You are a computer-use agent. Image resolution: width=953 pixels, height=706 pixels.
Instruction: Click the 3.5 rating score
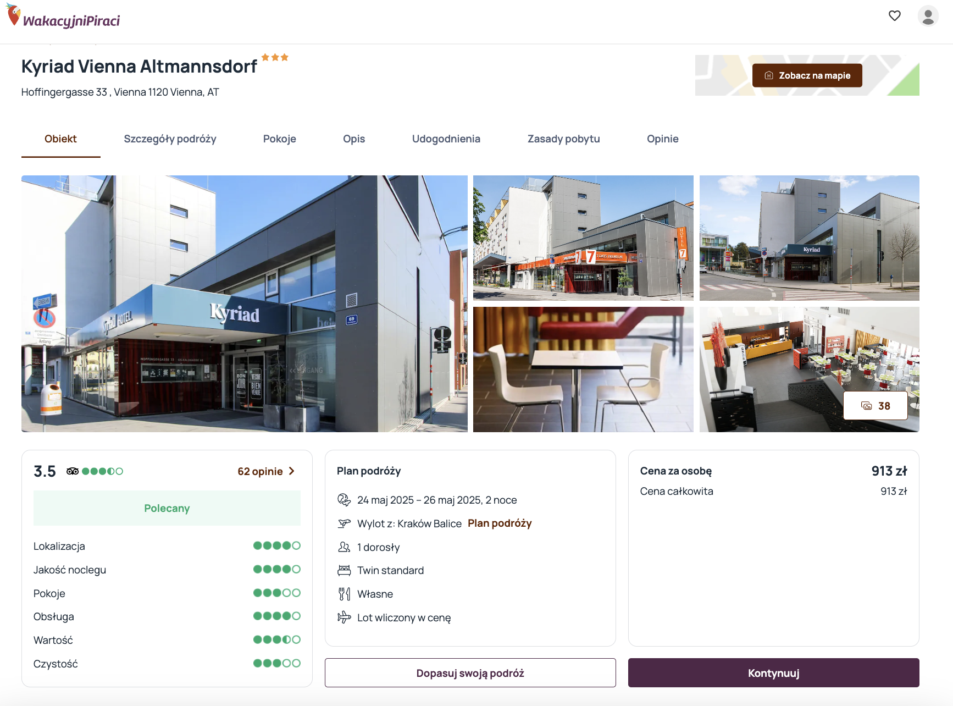click(x=45, y=471)
